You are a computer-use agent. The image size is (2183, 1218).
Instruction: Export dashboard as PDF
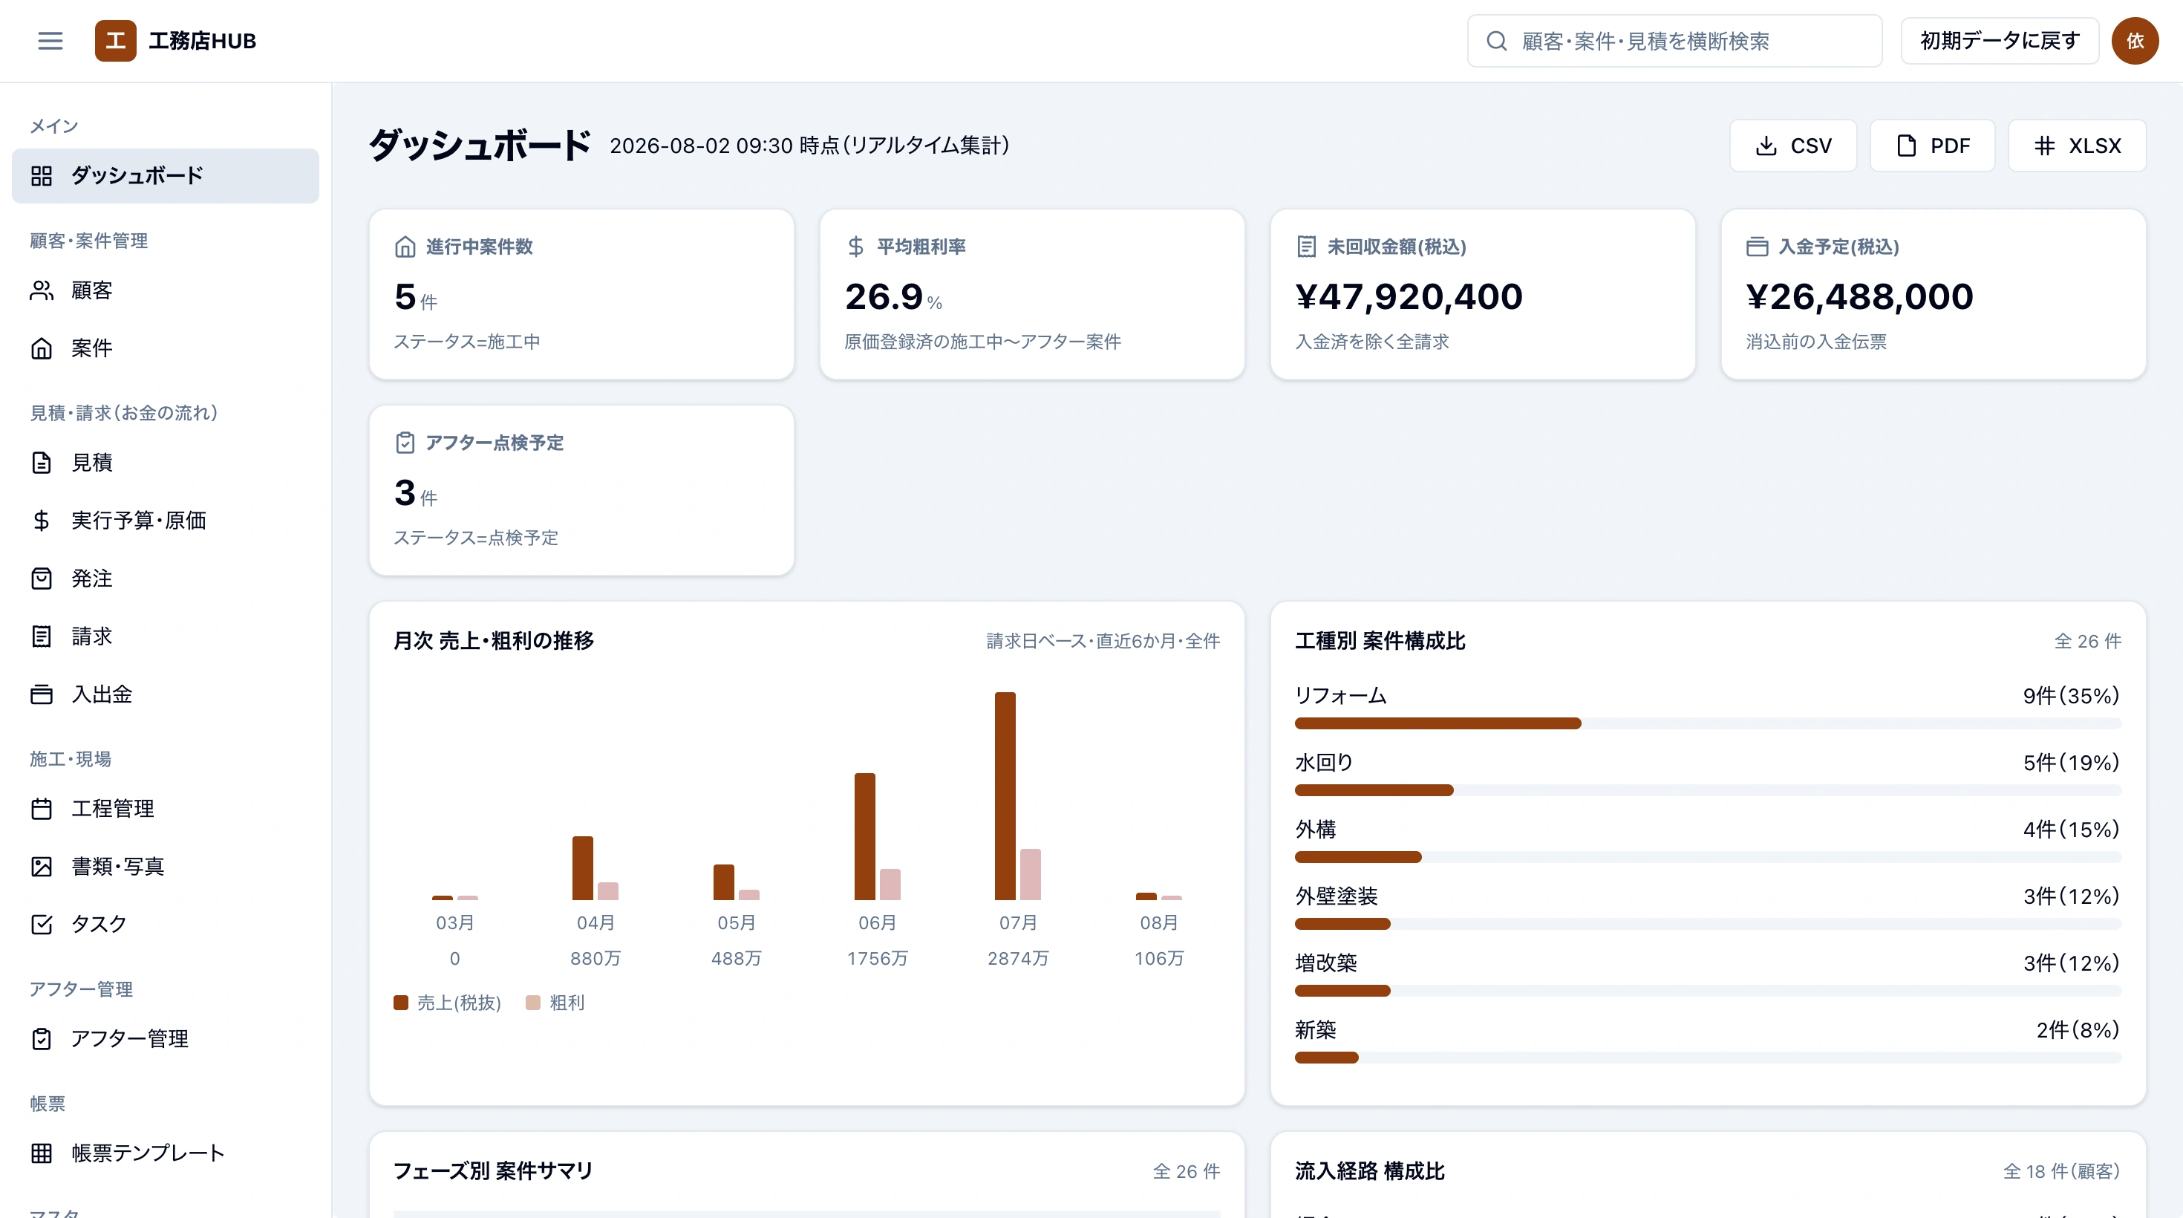[1932, 146]
